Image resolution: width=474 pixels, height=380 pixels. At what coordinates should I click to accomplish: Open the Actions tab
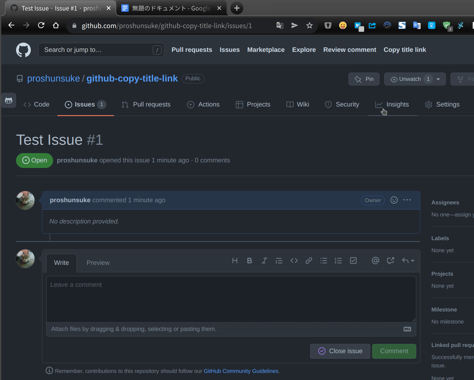[203, 104]
